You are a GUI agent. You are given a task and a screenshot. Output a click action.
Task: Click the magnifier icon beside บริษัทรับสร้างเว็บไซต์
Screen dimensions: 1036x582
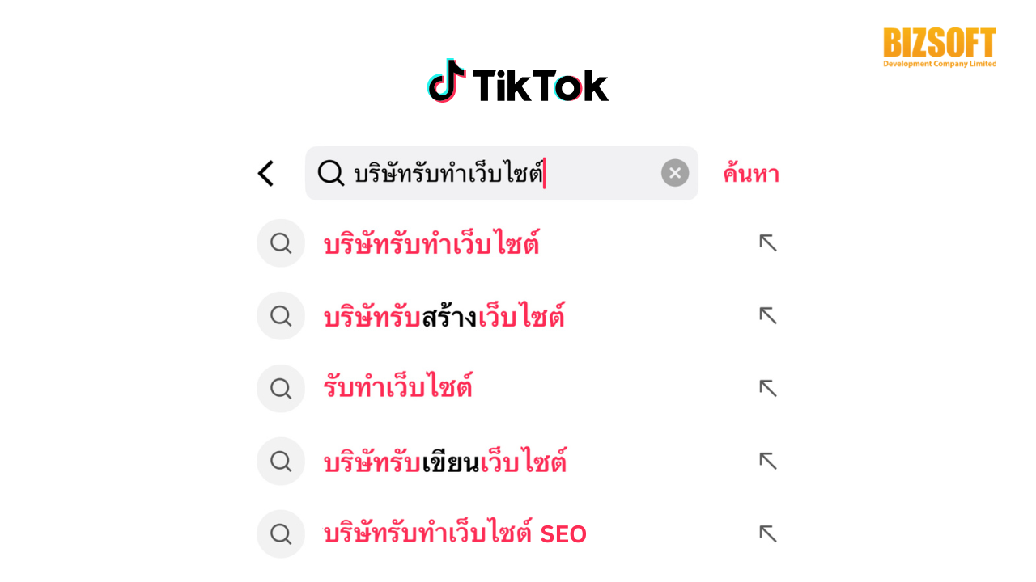(x=280, y=315)
